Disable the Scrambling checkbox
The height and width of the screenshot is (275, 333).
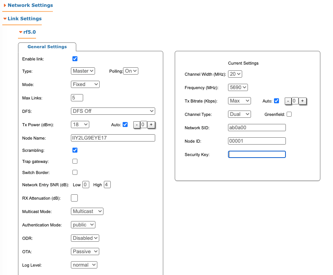coord(75,150)
